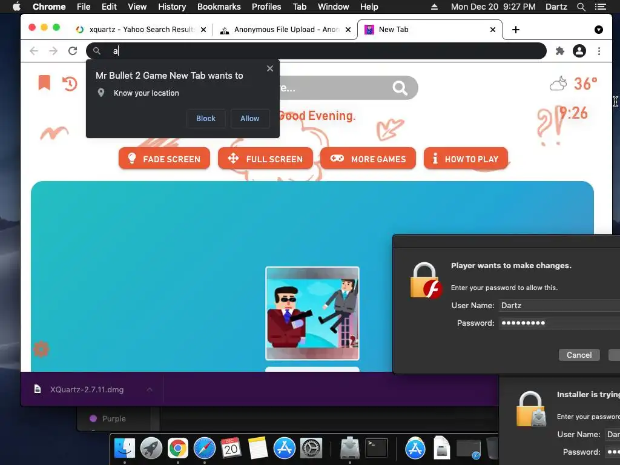Screen dimensions: 620x465
Task: Open Calendar from the Dock
Action: pyautogui.click(x=231, y=449)
